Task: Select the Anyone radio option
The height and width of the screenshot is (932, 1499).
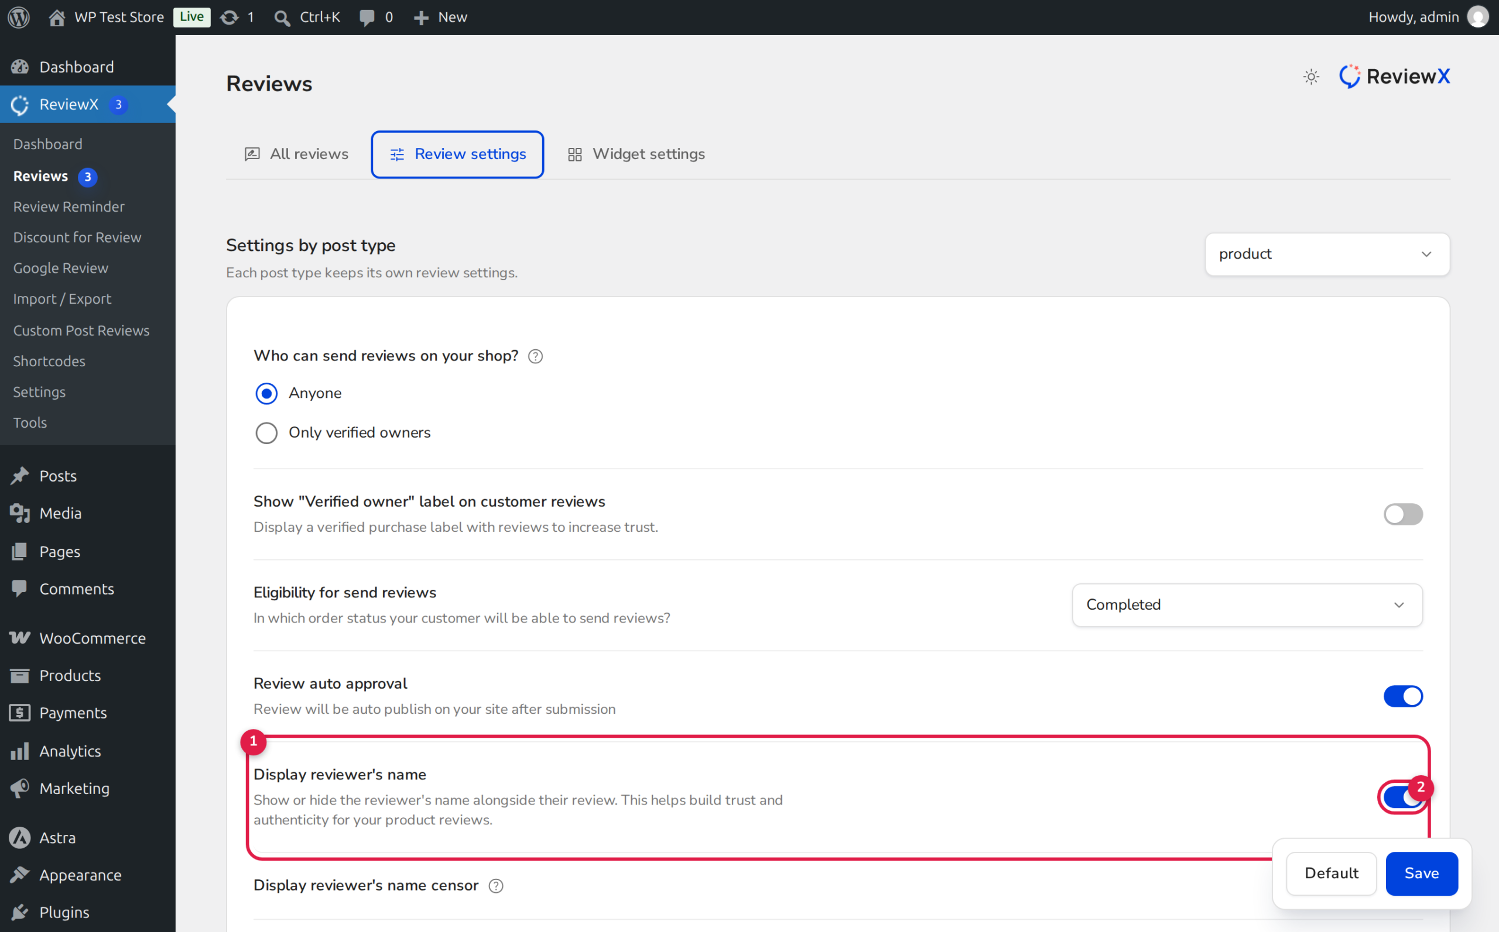Action: click(x=266, y=393)
